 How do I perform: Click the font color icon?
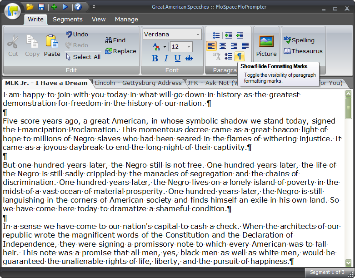tap(156, 47)
